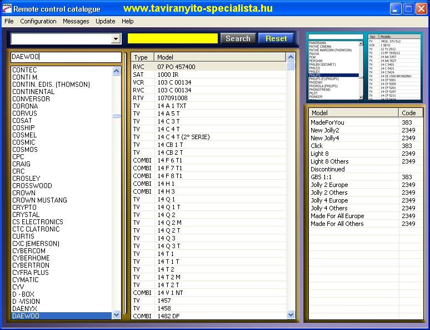Image resolution: width=430 pixels, height=330 pixels.
Task: Click the brand filter field containing DAEWOO
Action: (66, 57)
